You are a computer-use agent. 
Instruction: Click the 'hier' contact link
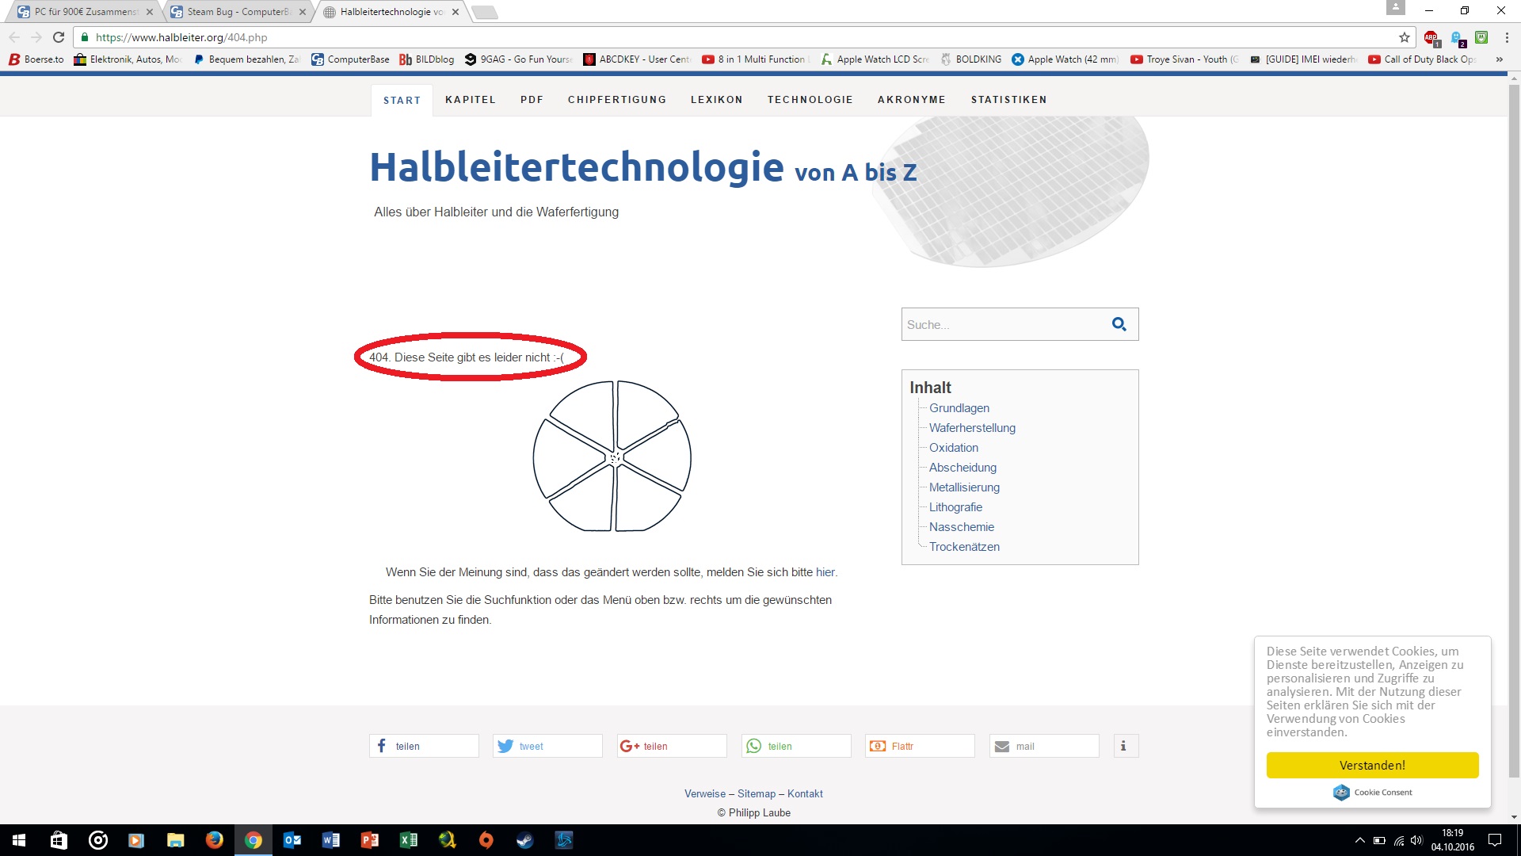(825, 572)
